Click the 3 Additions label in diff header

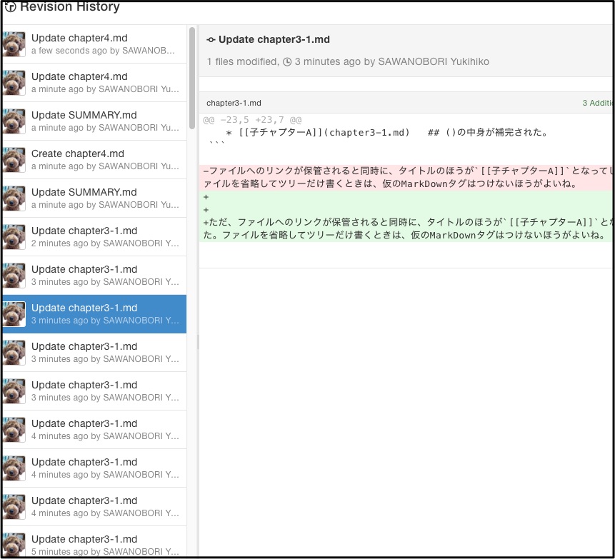click(598, 103)
